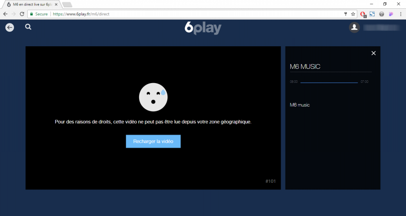This screenshot has height=216, width=406.
Task: Open a new browser tab
Action: [x=67, y=4]
